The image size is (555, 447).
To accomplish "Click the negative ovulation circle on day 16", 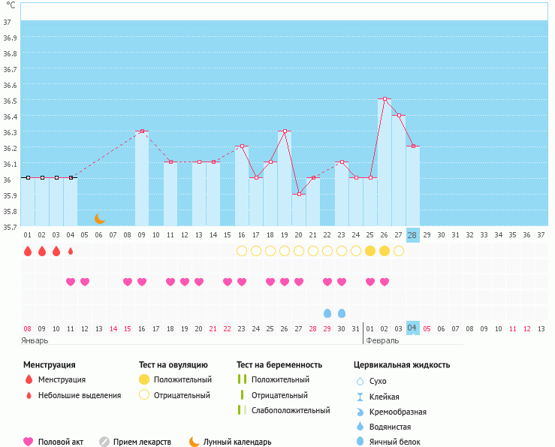I will pyautogui.click(x=242, y=251).
